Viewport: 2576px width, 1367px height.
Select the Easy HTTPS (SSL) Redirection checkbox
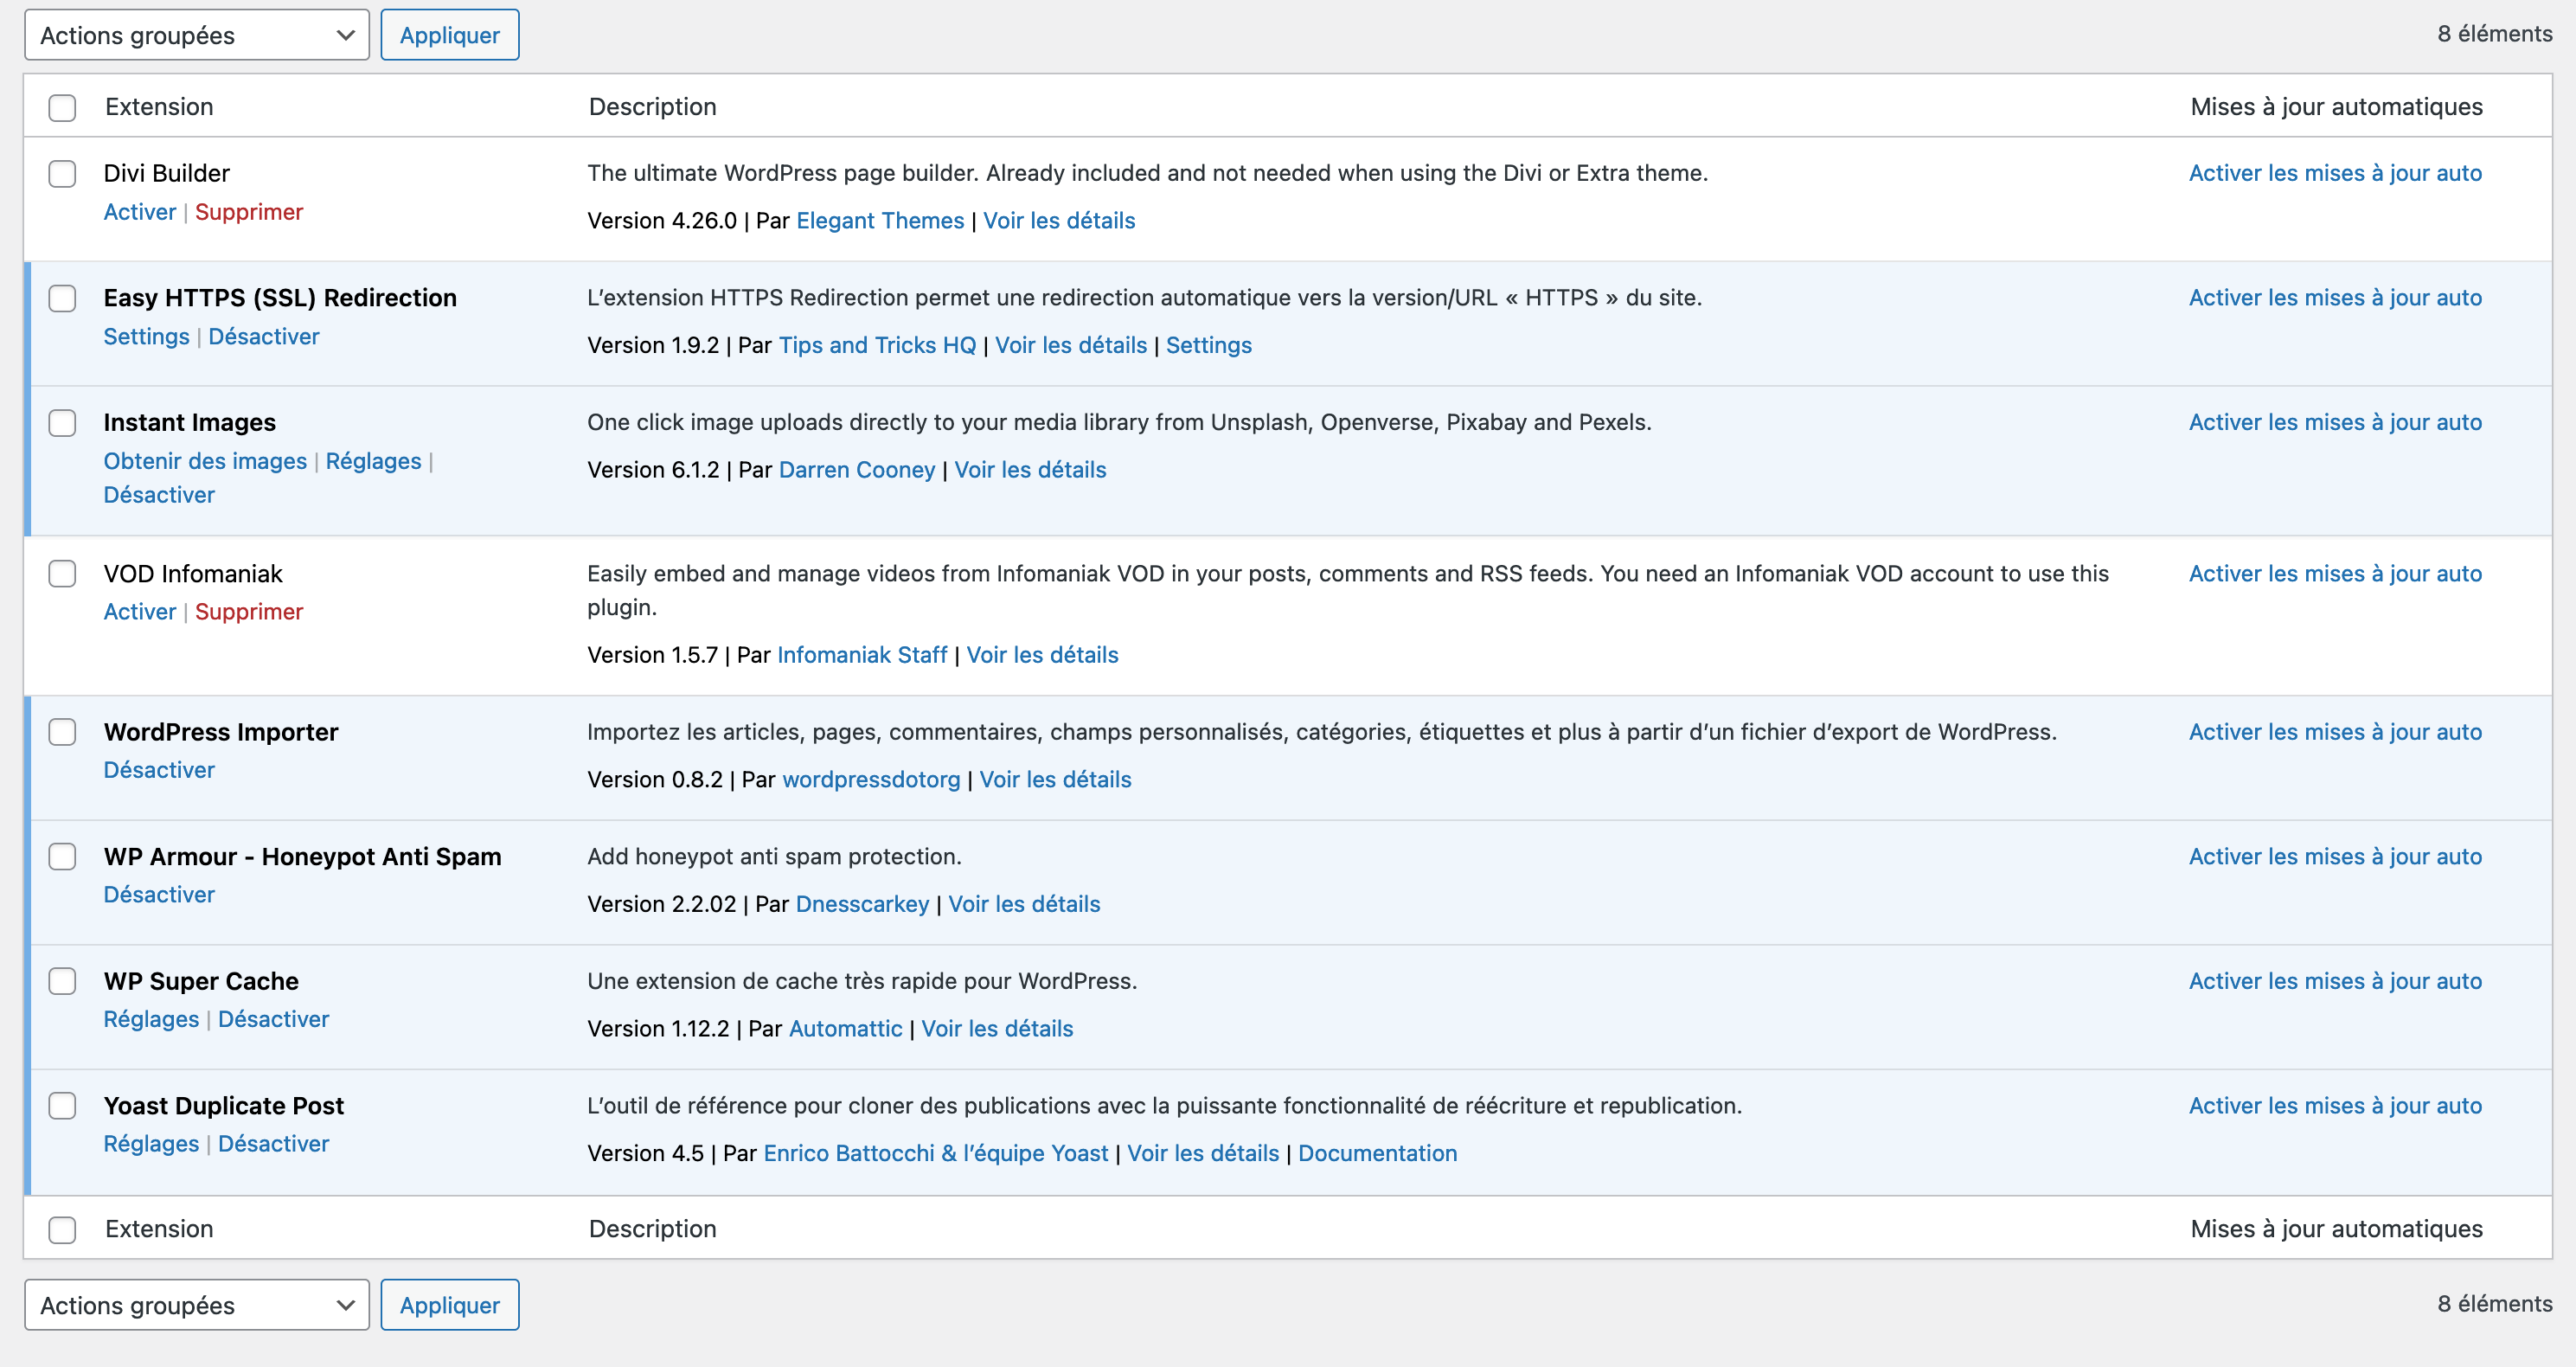[62, 298]
